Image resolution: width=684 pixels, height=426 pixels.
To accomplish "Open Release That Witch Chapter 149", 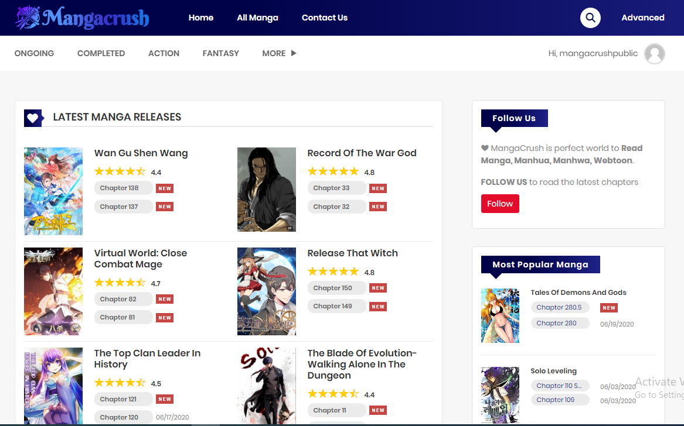I will (337, 306).
